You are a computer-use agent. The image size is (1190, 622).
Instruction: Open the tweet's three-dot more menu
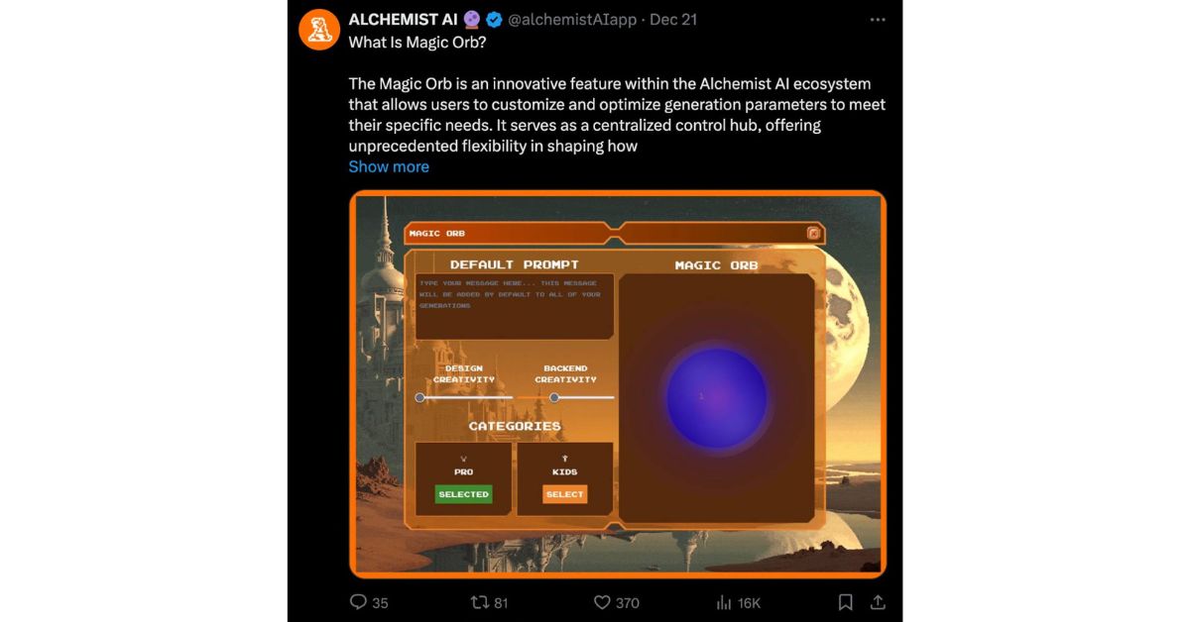(878, 20)
